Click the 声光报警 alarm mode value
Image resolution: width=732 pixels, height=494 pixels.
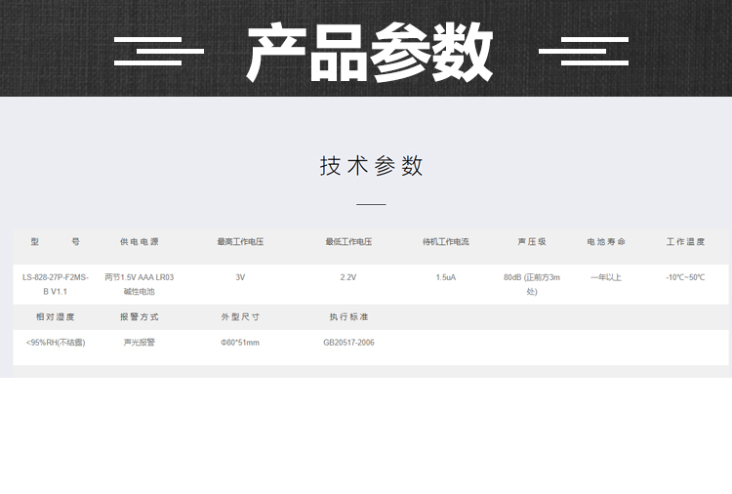coord(139,343)
